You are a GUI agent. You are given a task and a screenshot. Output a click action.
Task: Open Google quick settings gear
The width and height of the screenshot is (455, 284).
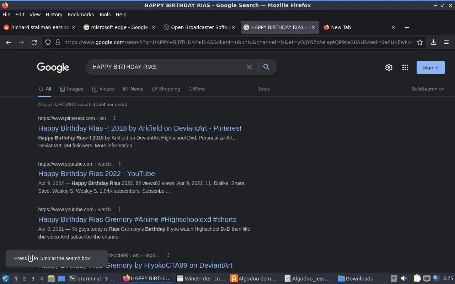pyautogui.click(x=389, y=67)
